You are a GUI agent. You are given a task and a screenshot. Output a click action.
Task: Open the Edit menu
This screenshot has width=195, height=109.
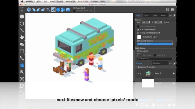click(x=45, y=2)
